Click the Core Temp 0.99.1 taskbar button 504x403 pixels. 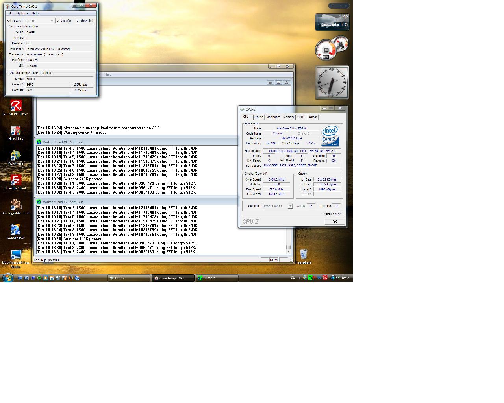click(x=173, y=278)
